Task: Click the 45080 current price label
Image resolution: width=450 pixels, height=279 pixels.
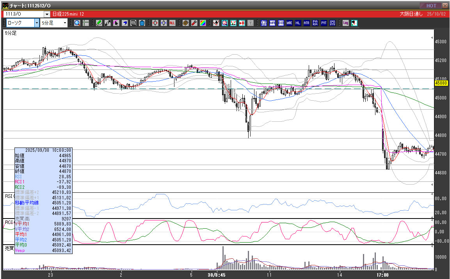Action: 441,83
